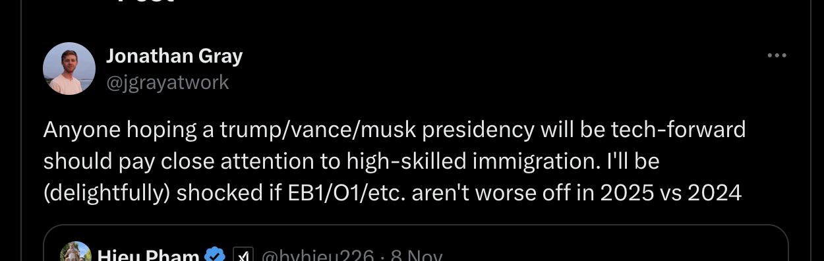Visit the @jgrayatwork handle link

click(167, 82)
